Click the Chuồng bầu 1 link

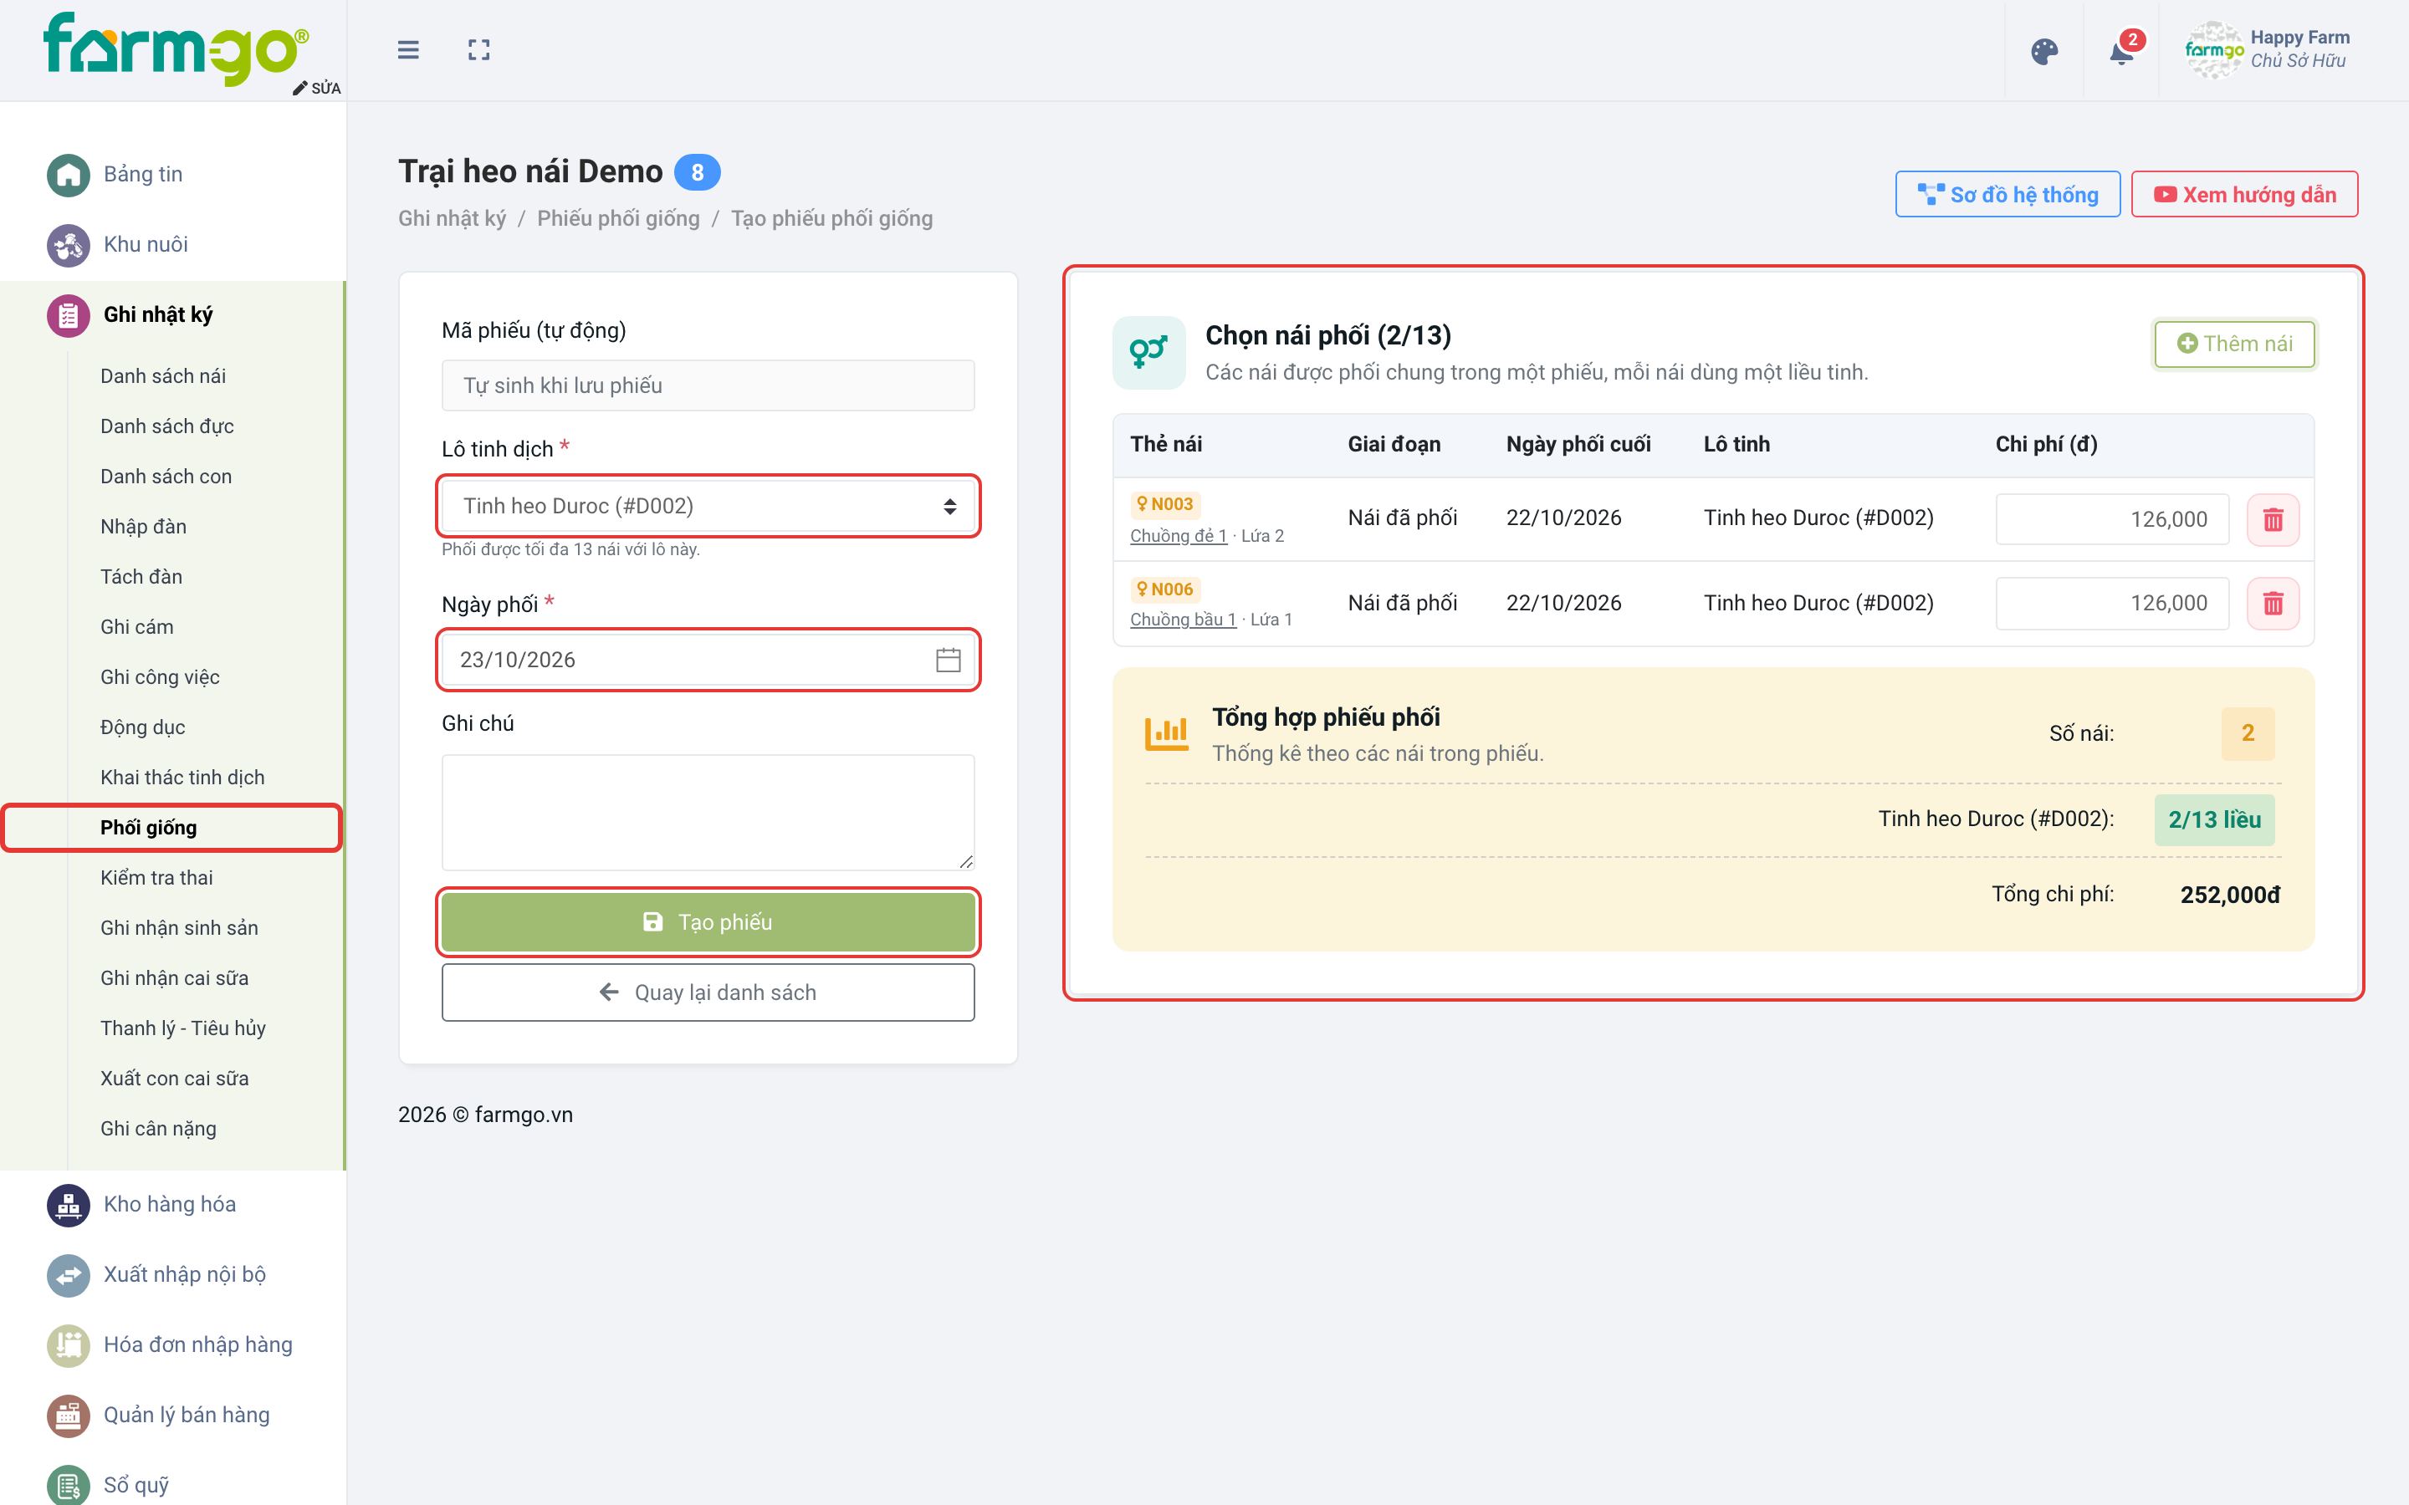pos(1183,619)
